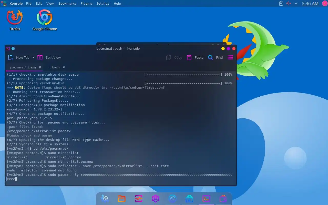Open the File menu
This screenshot has width=328, height=205.
pos(29,3)
